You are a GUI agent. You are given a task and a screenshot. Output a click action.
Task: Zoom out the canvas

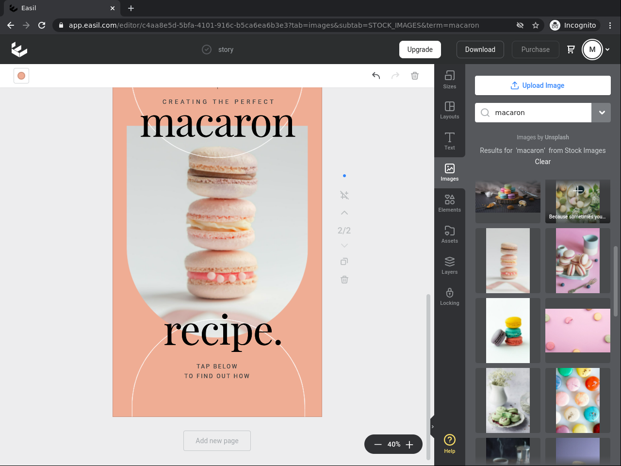tap(378, 445)
